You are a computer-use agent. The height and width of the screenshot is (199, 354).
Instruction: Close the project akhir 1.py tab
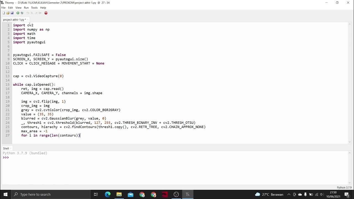pos(28,20)
